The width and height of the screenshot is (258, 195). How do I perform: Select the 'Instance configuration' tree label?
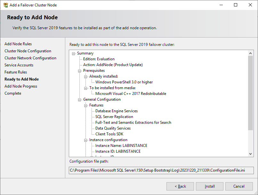tap(108, 140)
